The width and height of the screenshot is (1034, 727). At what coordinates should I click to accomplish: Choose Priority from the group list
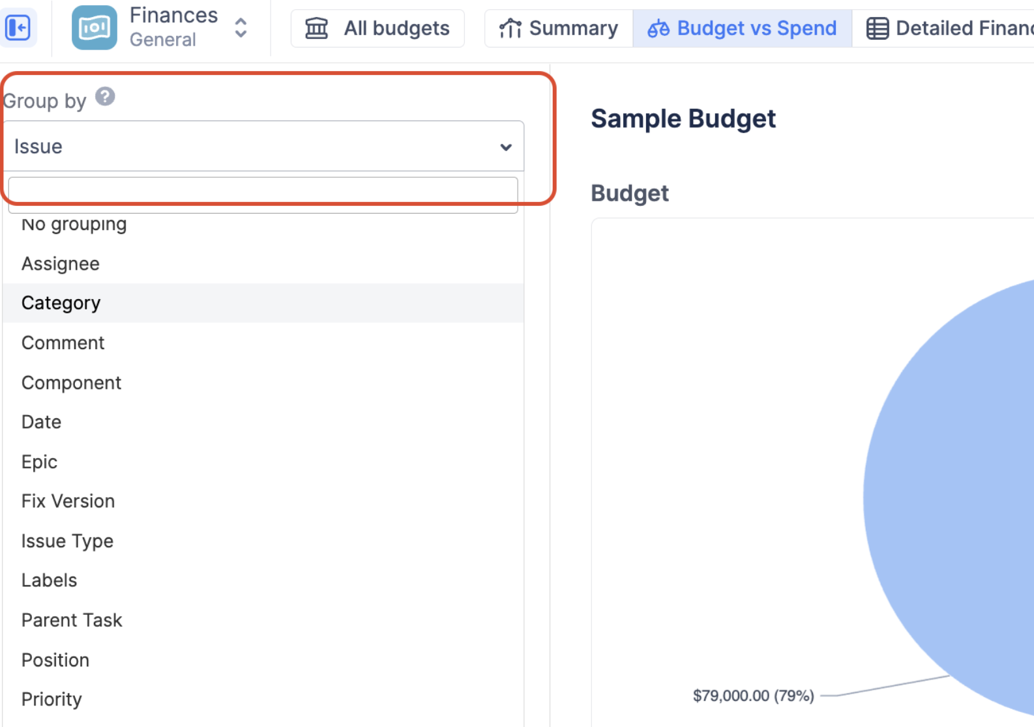pos(52,699)
